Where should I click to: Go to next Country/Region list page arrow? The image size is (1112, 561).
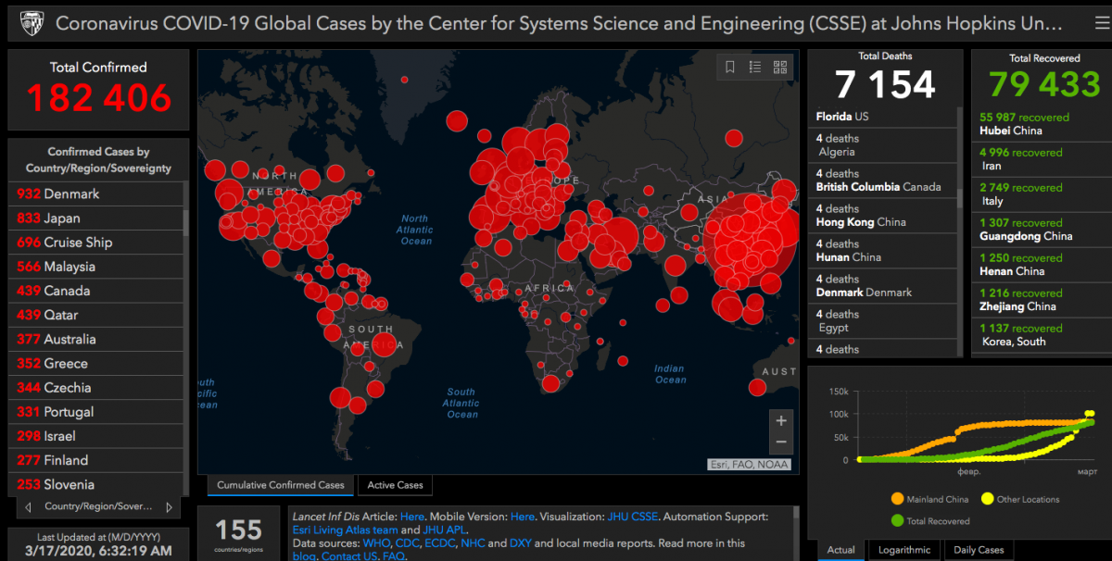[169, 506]
